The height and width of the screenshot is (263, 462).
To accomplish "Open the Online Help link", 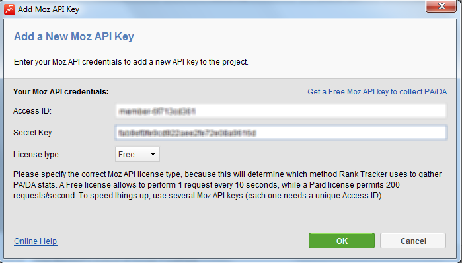I will click(x=36, y=241).
